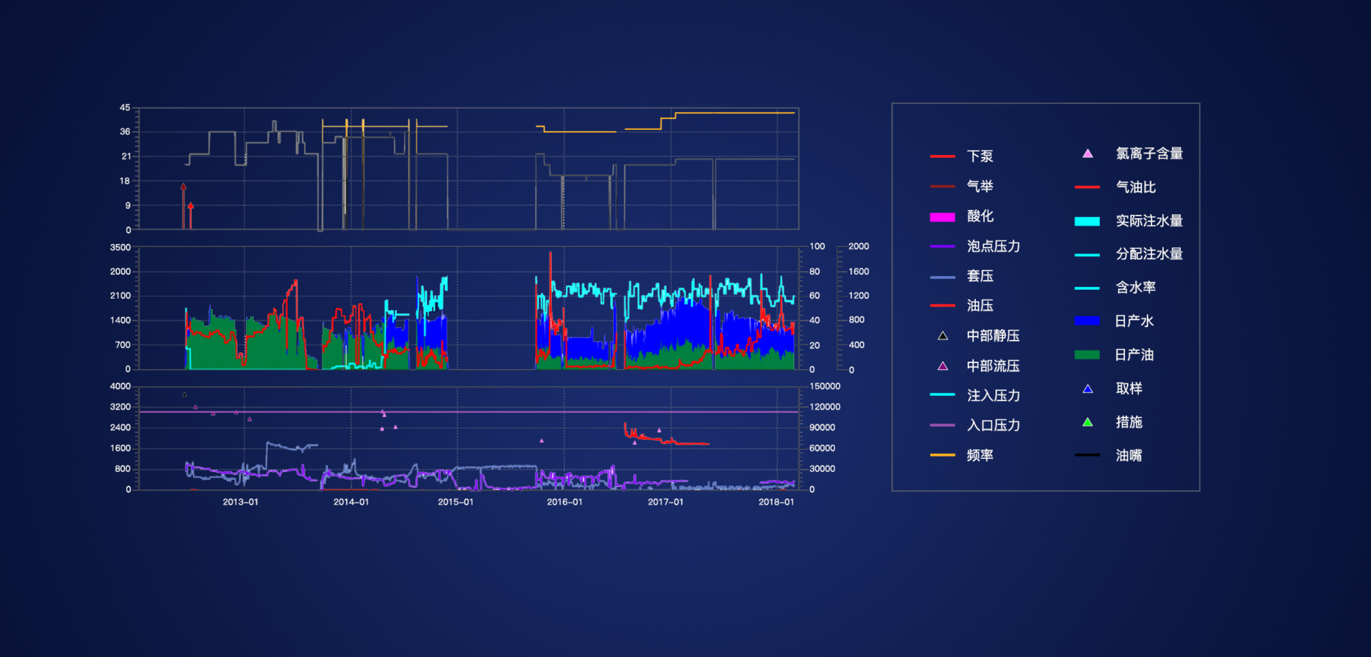The width and height of the screenshot is (1371, 657).
Task: Click the 4000 tick on bottom chart axis
Action: coord(121,387)
